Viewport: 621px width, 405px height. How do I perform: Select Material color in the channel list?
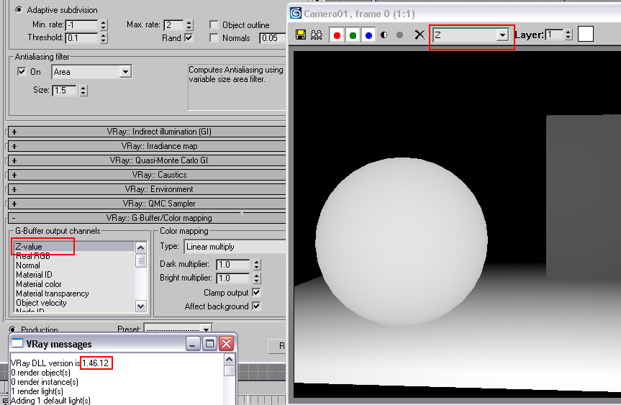(39, 284)
